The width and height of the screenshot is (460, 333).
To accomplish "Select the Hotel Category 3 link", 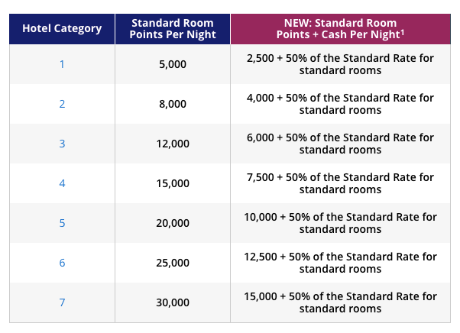I will click(x=62, y=144).
